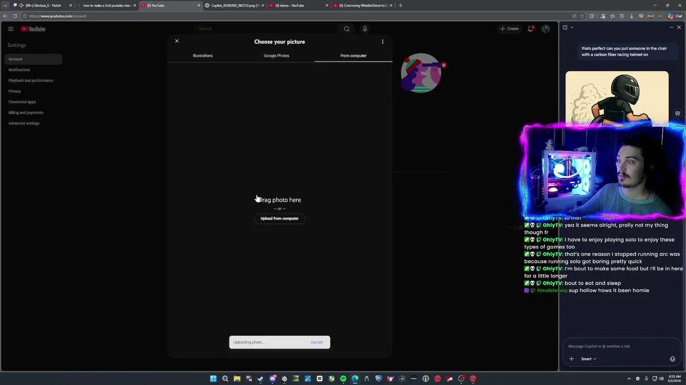Switch to the Glorious_E Twitch tab
The image size is (686, 385).
click(x=43, y=5)
